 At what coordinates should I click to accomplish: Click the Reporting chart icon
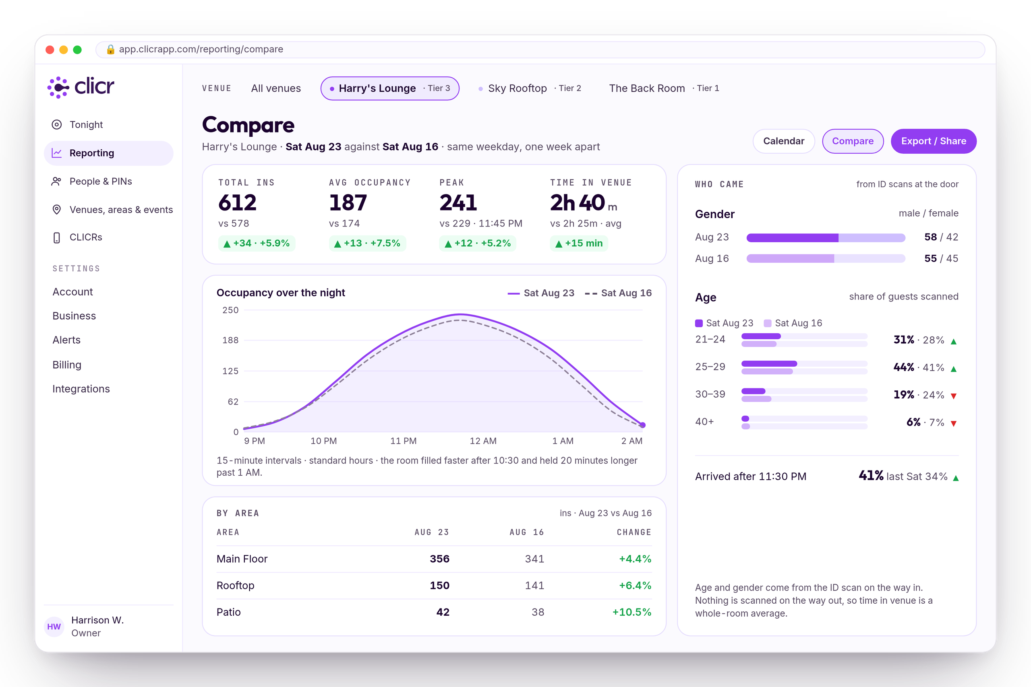click(x=56, y=153)
